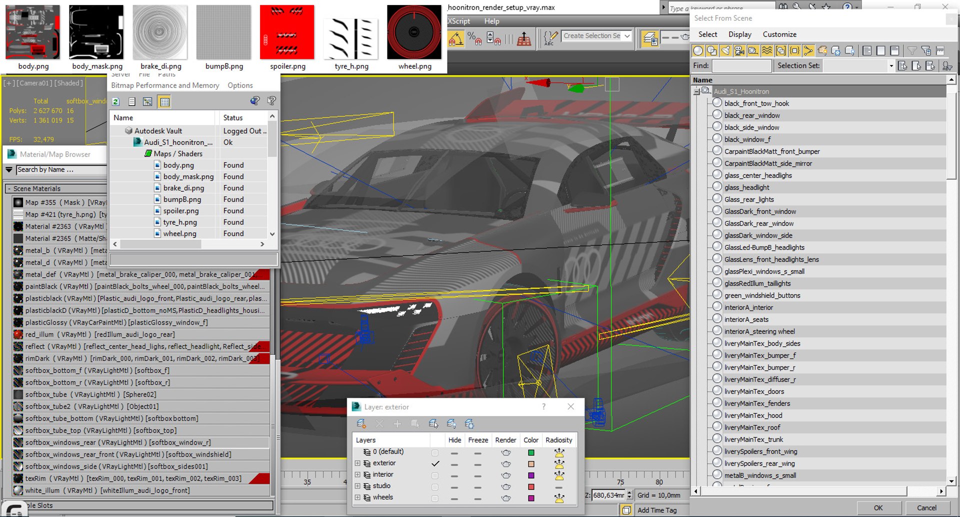Create new layer in Layer dialog toolbar
The image size is (960, 517).
pyautogui.click(x=361, y=424)
